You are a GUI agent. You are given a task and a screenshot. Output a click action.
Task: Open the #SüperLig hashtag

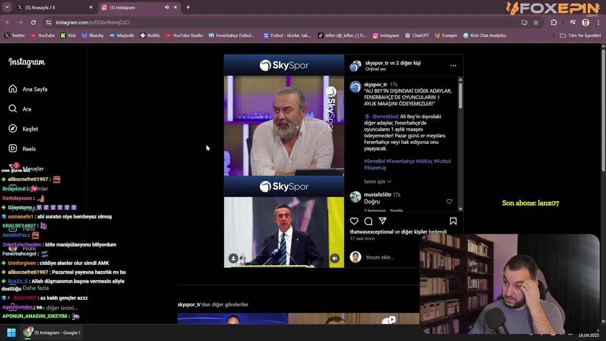375,168
